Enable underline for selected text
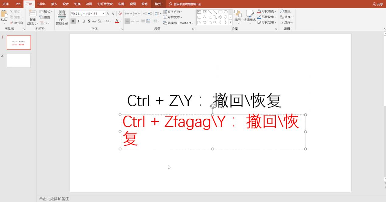 [x=84, y=21]
